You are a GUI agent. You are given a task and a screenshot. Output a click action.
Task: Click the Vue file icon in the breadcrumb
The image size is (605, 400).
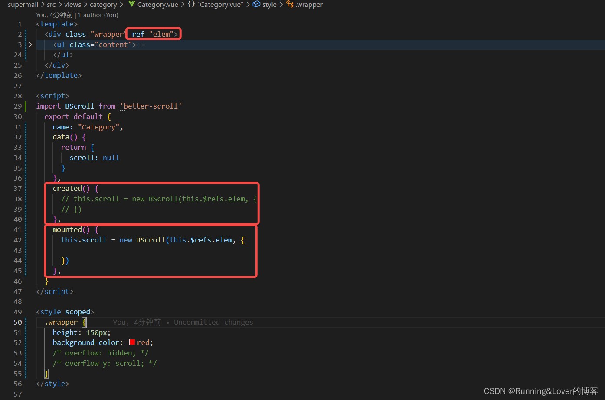click(x=132, y=4)
